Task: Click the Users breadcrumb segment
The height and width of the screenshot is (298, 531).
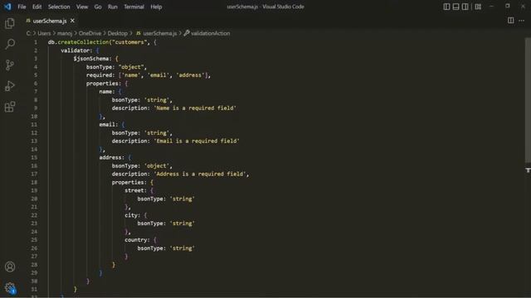Action: coord(44,33)
